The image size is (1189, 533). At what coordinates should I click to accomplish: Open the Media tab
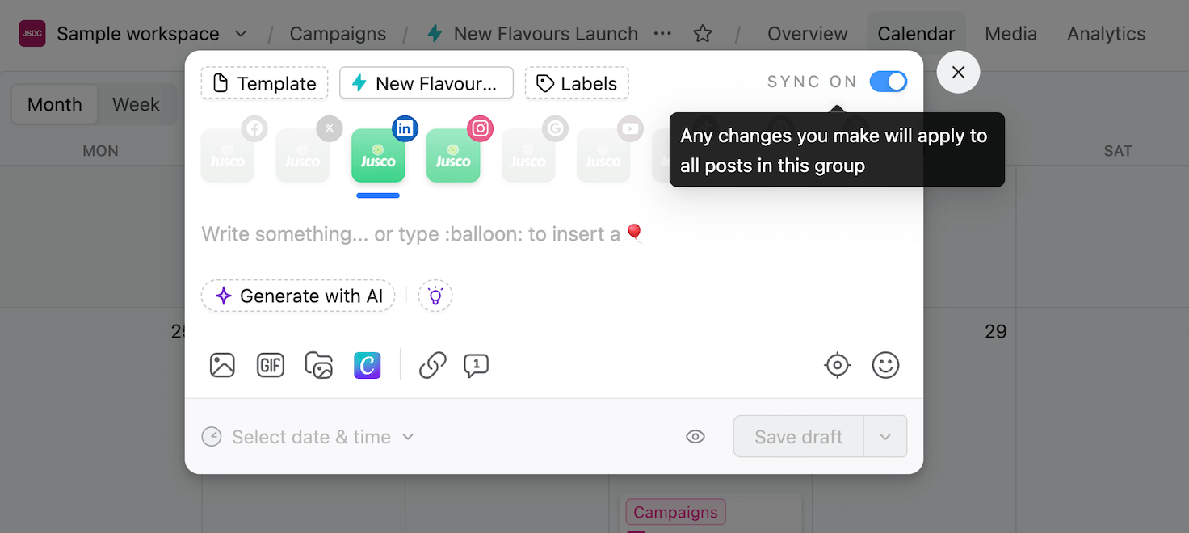click(1010, 34)
